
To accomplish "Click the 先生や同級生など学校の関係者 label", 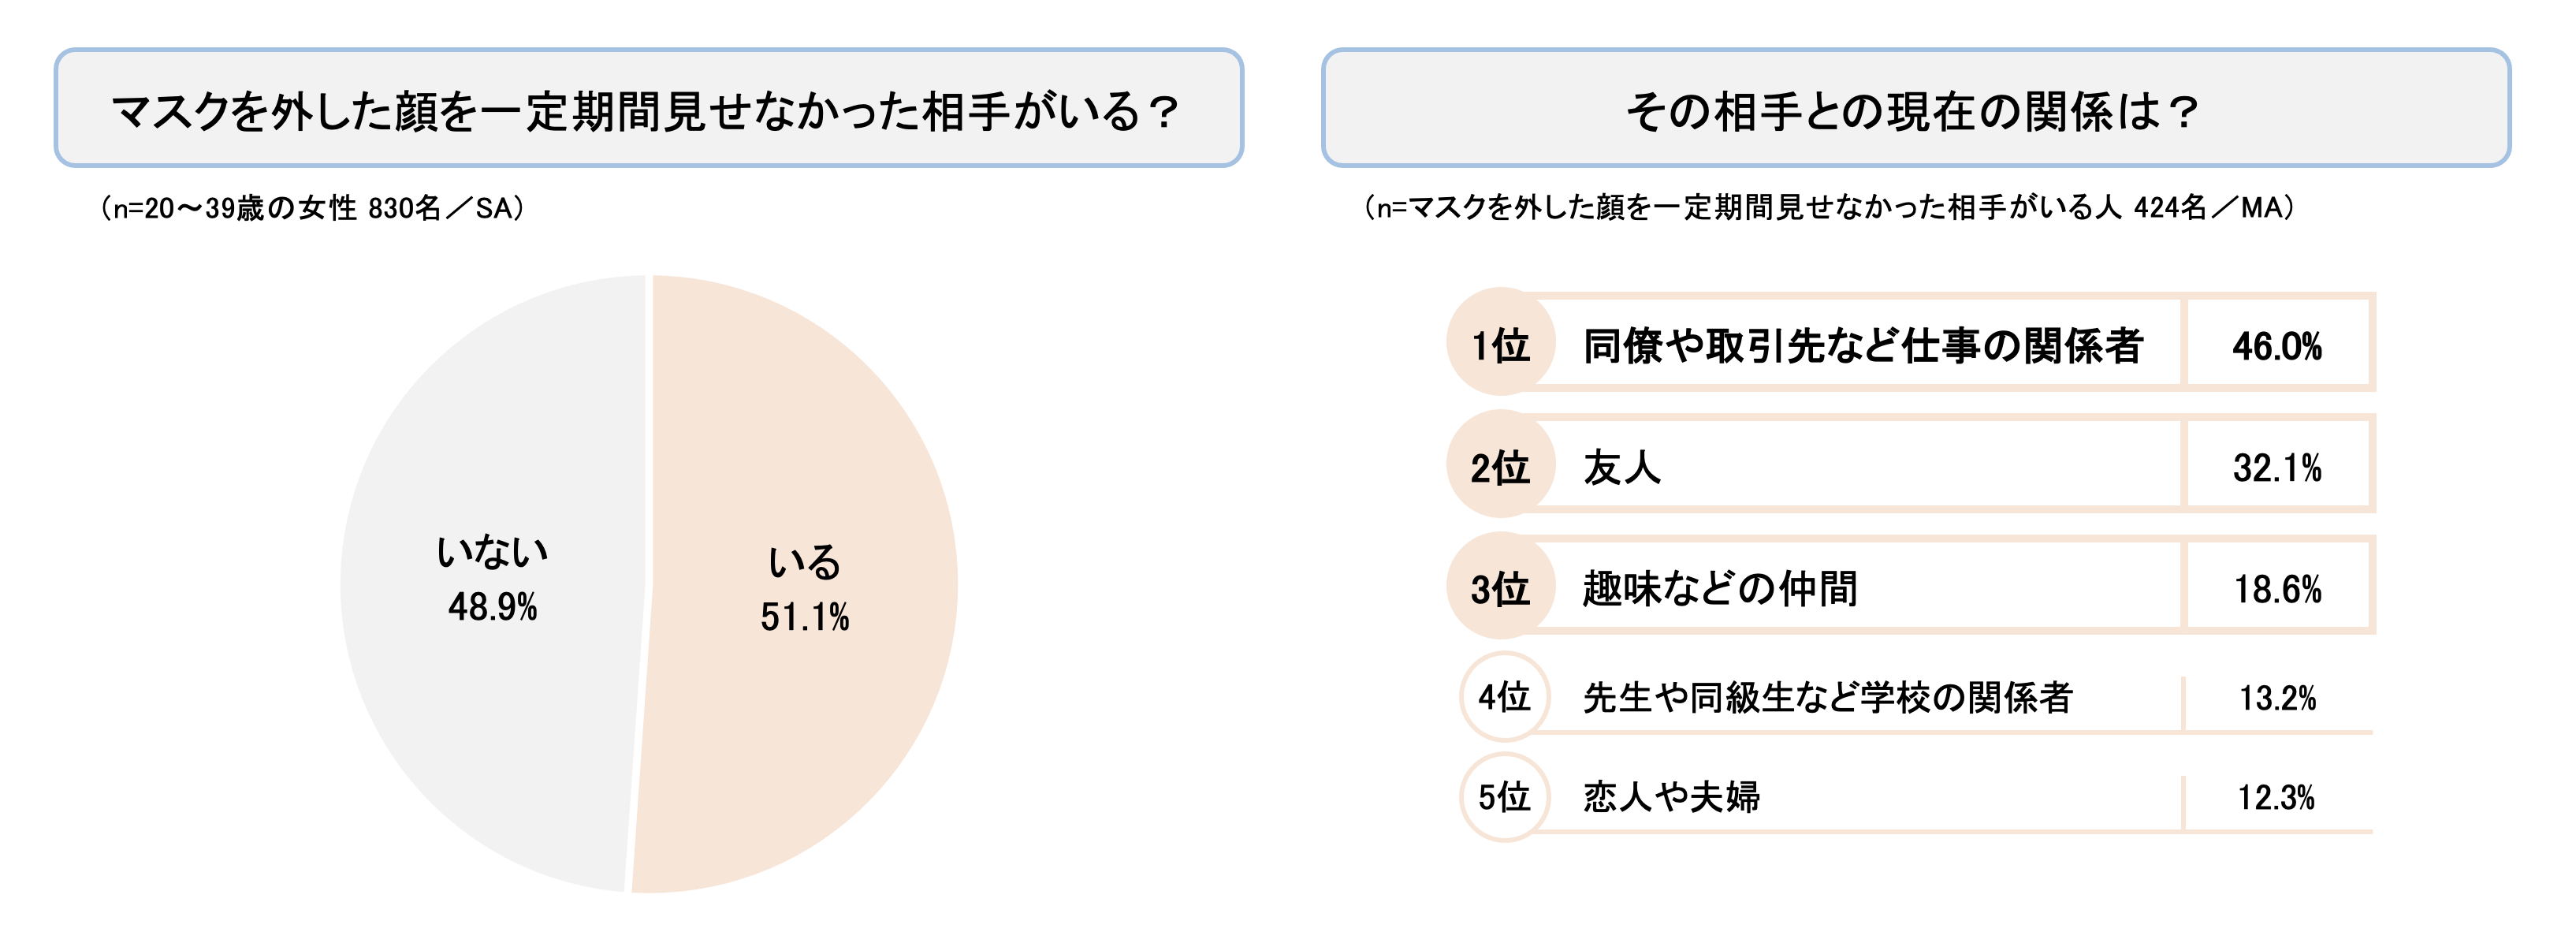I will click(1827, 698).
